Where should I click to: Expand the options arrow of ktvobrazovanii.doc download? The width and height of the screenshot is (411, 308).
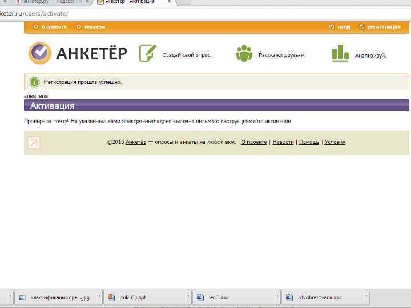coord(366,296)
